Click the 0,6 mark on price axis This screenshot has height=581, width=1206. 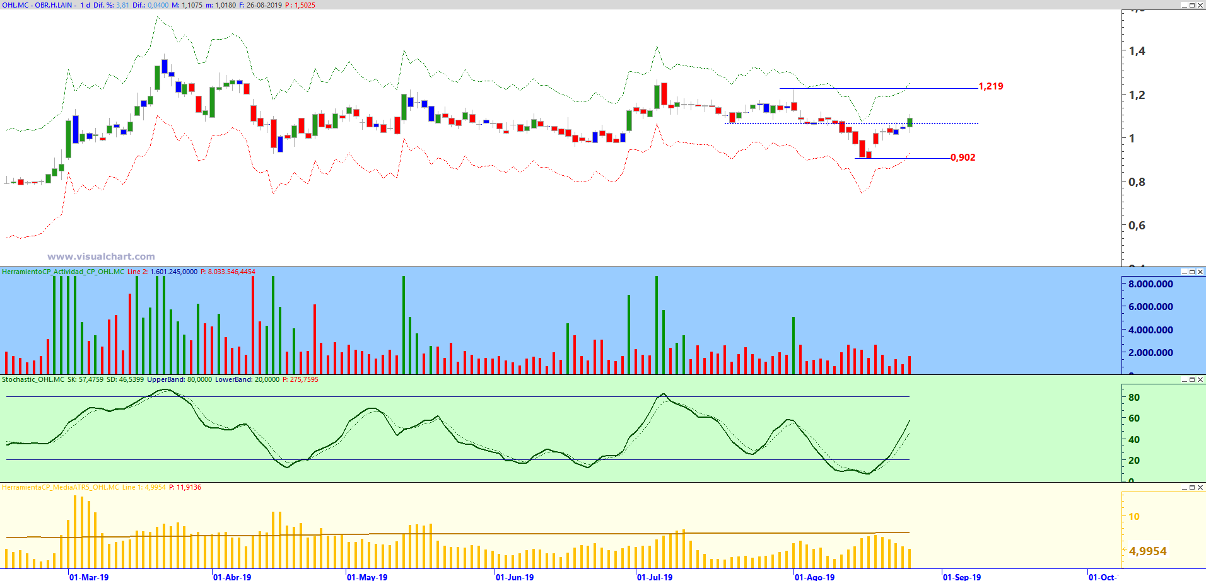(1137, 226)
